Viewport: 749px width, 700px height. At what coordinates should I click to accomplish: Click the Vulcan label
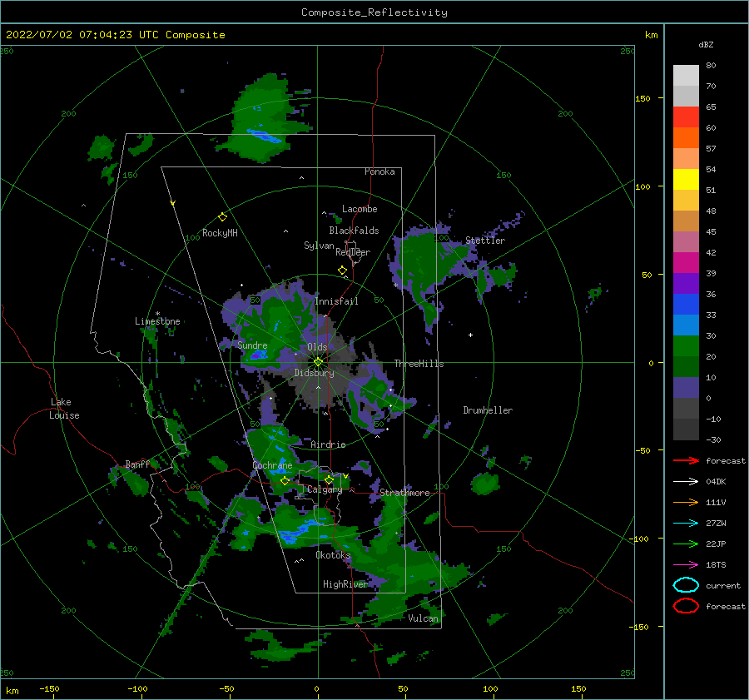click(x=423, y=618)
